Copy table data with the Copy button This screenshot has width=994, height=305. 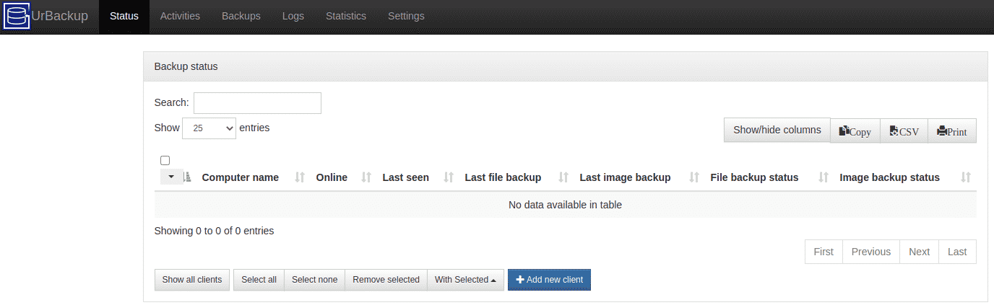(855, 131)
